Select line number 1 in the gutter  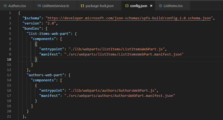(x=10, y=13)
